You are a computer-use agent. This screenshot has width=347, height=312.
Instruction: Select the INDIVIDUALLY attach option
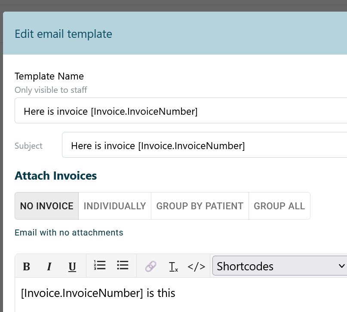115,206
